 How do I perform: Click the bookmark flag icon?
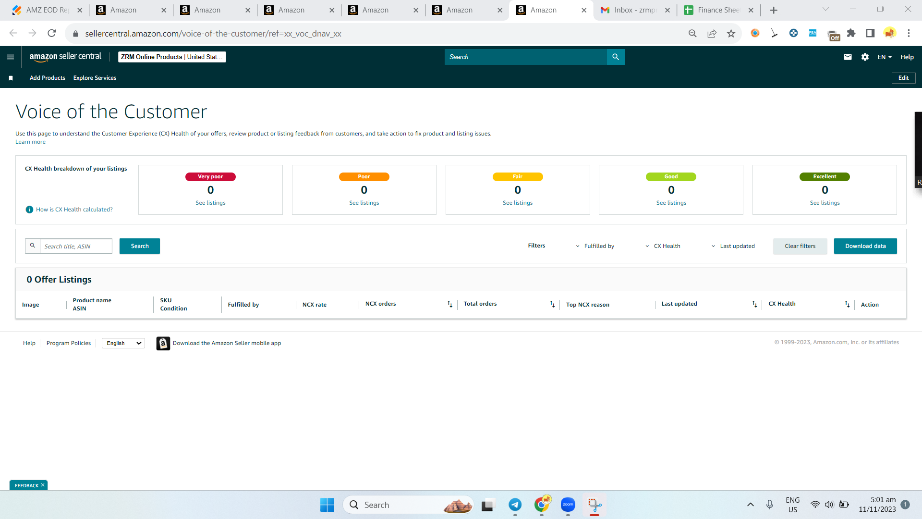click(11, 78)
